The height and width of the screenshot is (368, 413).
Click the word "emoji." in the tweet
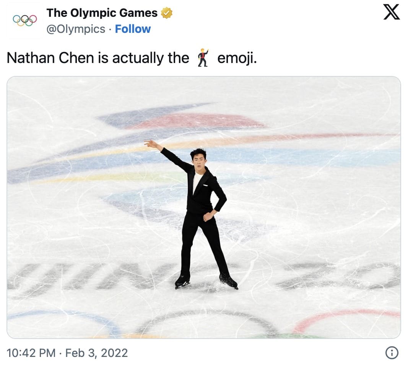click(237, 58)
